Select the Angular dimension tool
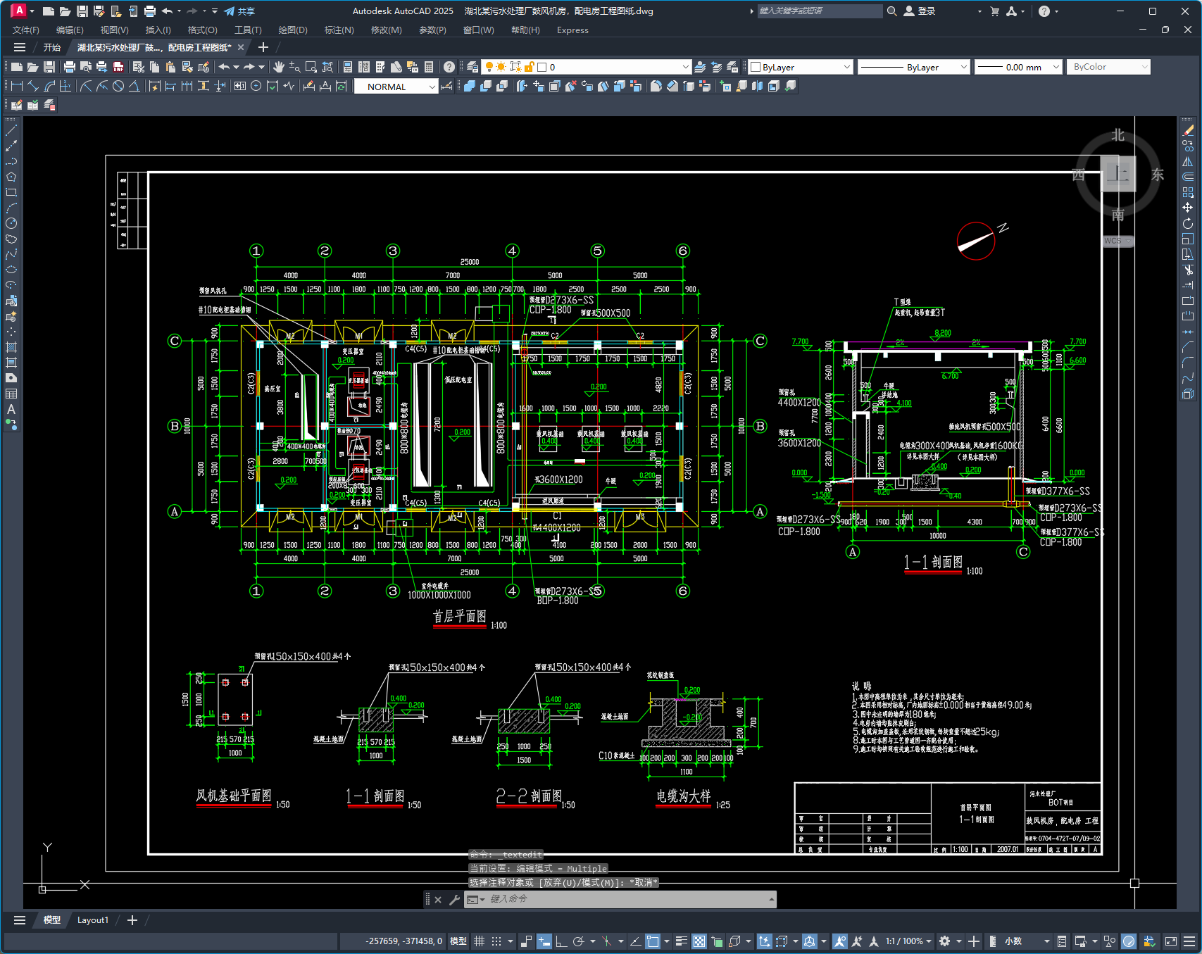 134,86
